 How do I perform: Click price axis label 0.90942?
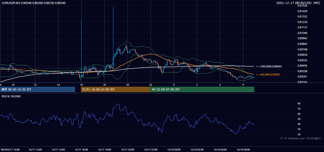click(302, 38)
